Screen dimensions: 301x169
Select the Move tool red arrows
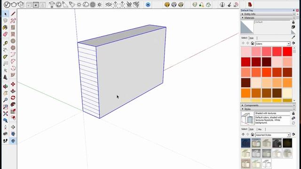13,84
